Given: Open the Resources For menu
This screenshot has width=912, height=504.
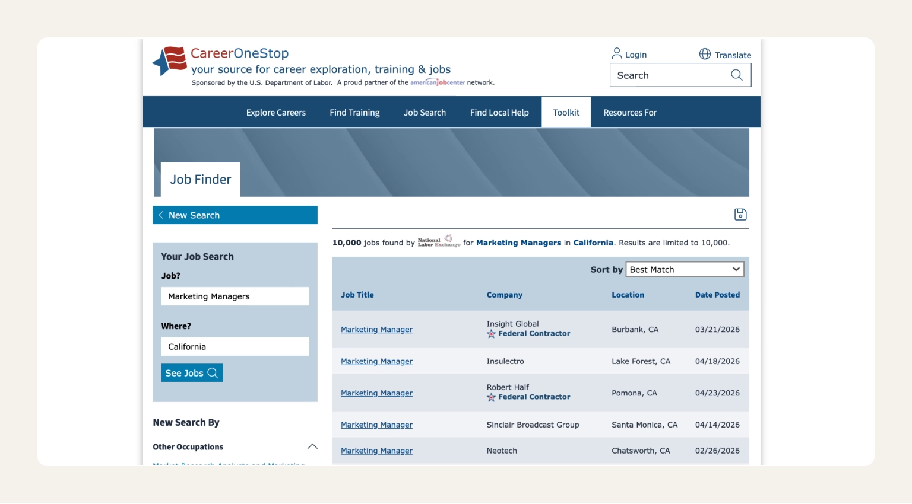Looking at the screenshot, I should point(630,113).
